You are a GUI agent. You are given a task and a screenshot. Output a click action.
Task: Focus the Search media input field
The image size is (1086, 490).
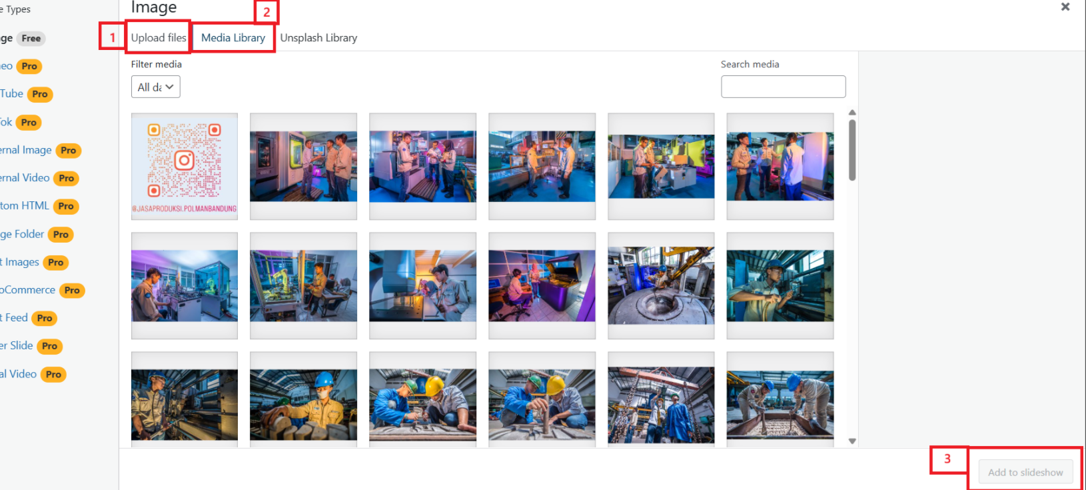tap(783, 87)
